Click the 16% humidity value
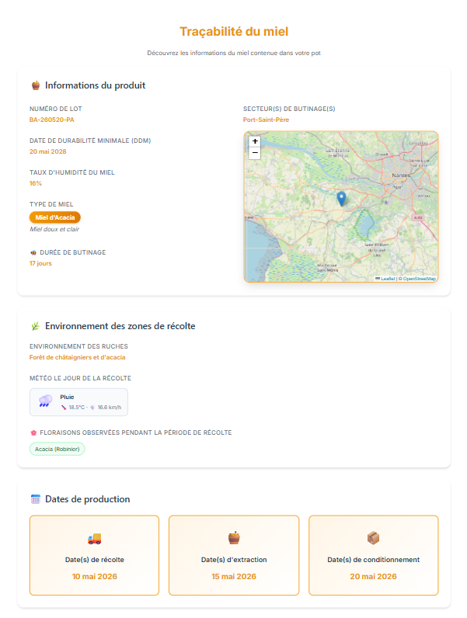 pos(36,184)
